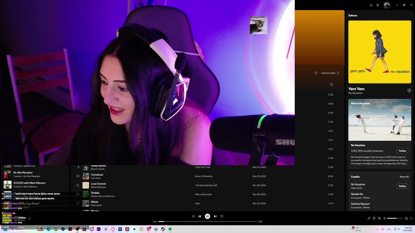The width and height of the screenshot is (415, 233).
Task: Adjust the Spotify volume slider
Action: pyautogui.click(x=394, y=218)
